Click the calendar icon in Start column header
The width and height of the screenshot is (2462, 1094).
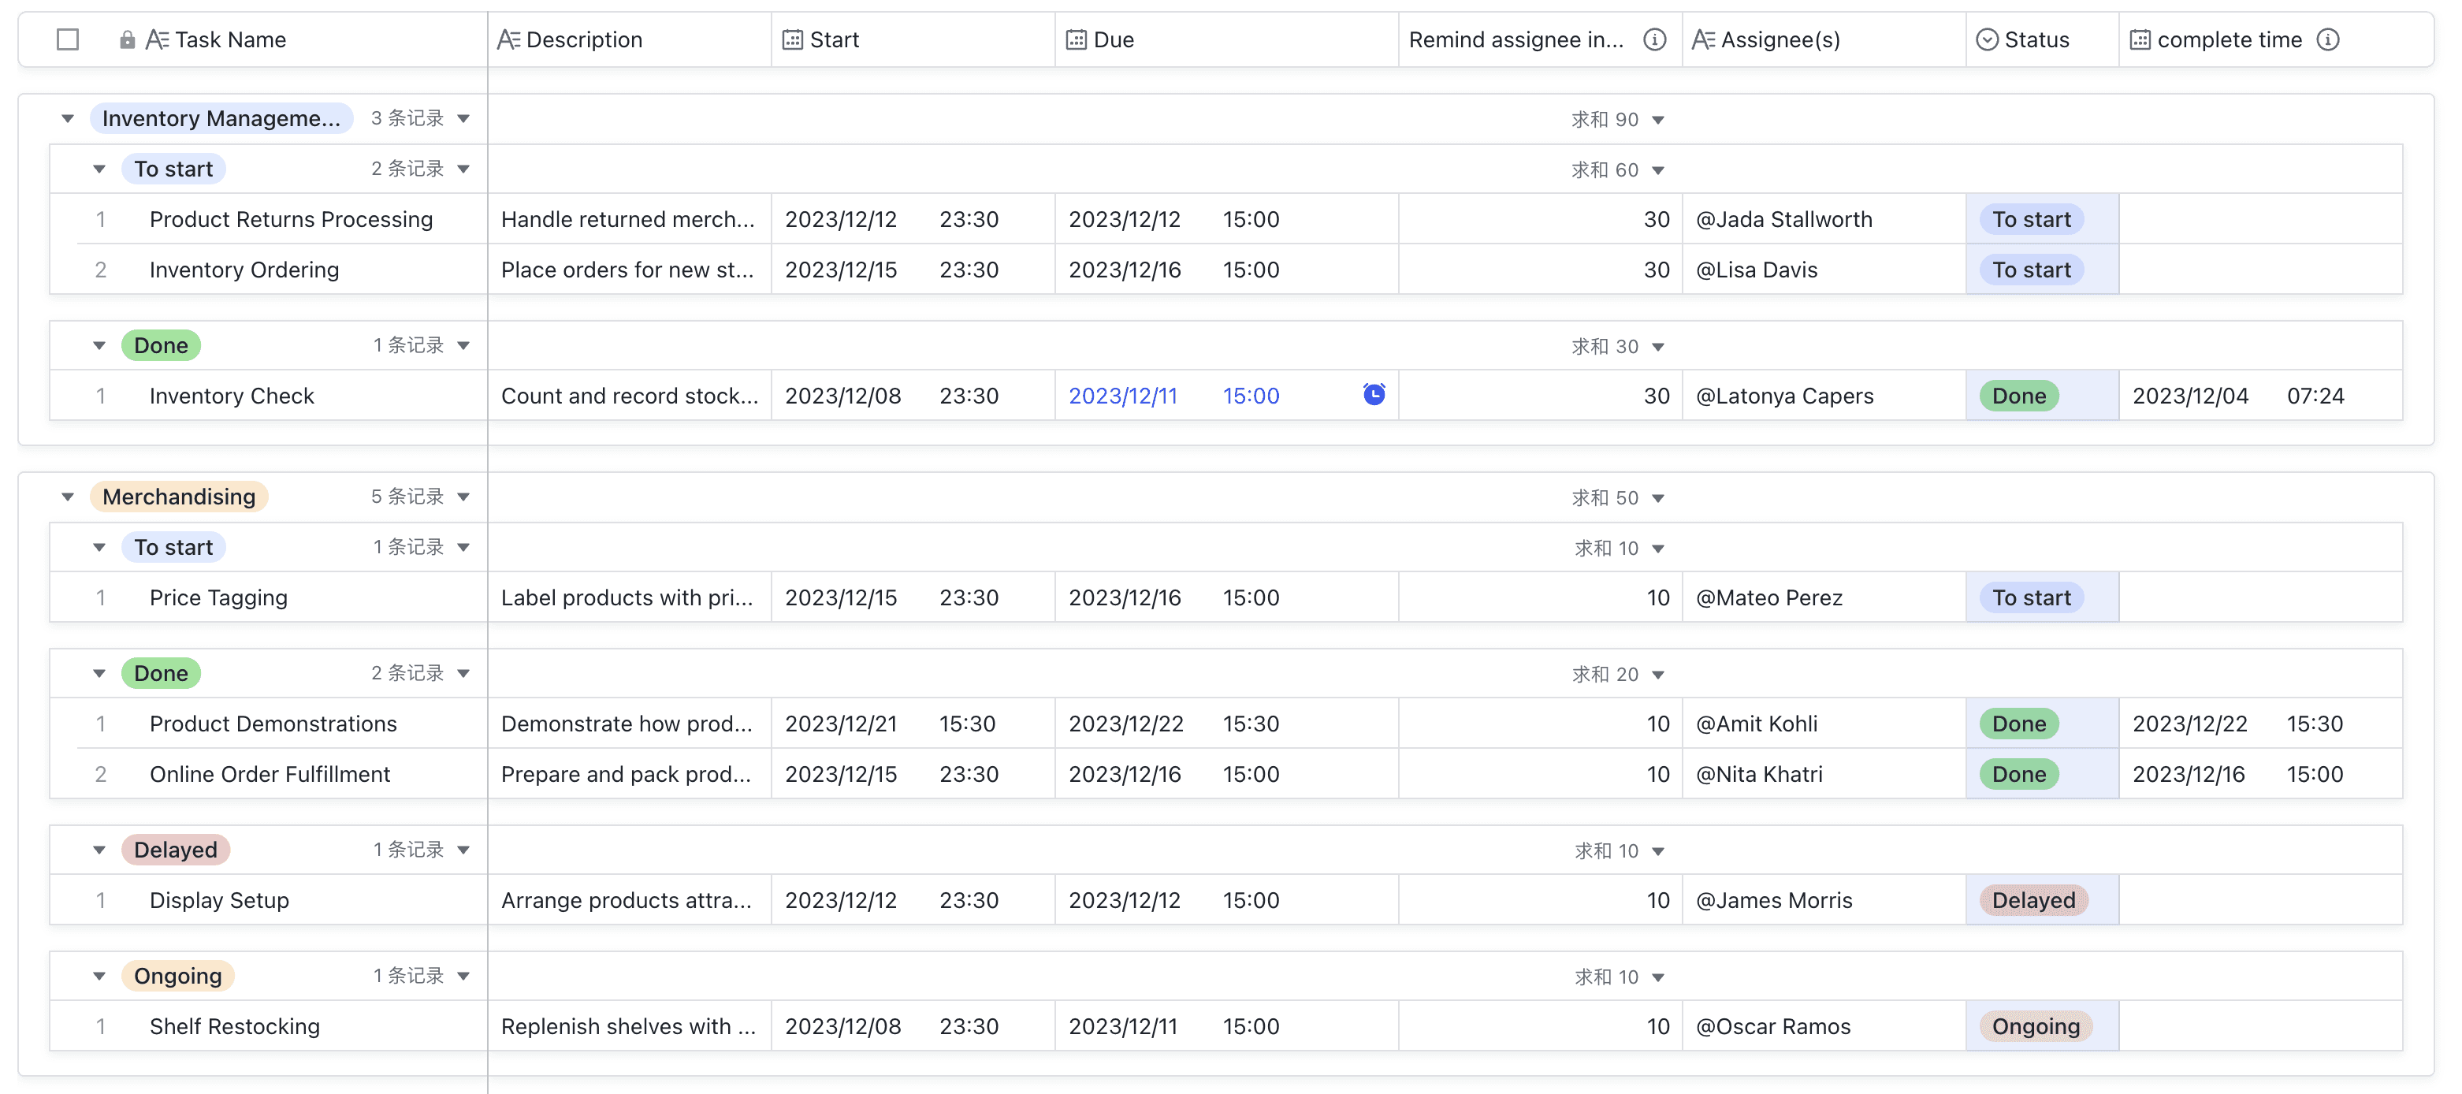tap(792, 39)
